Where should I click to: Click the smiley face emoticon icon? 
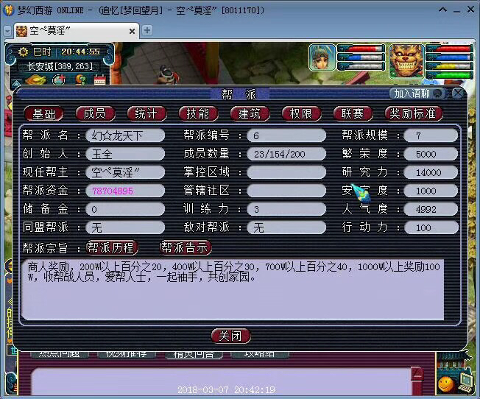point(445,383)
